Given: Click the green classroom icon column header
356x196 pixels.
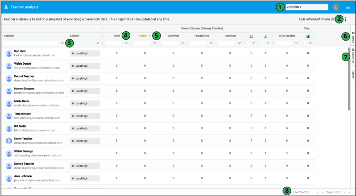Looking at the screenshot, I should [308, 36].
